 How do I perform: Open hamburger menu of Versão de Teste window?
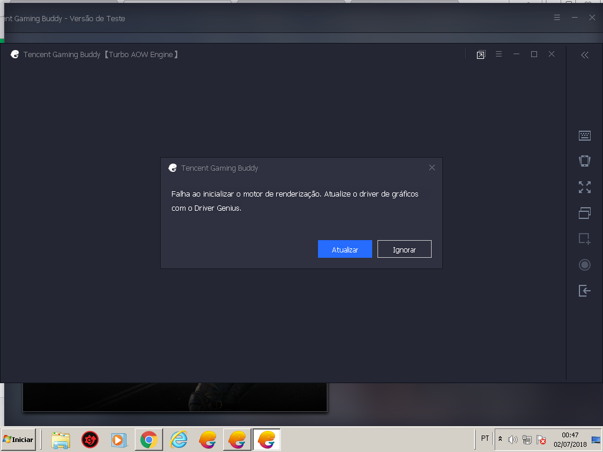click(557, 18)
